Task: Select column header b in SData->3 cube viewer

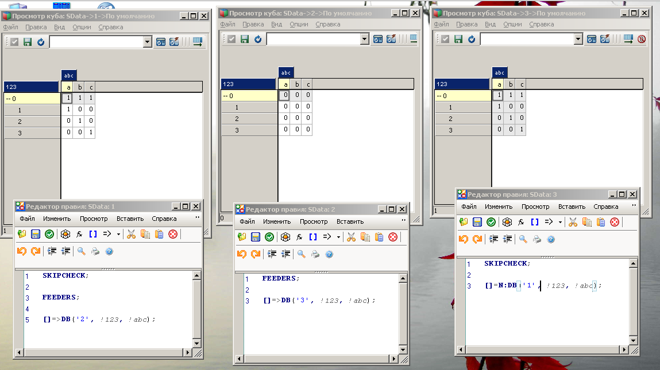Action: point(510,84)
